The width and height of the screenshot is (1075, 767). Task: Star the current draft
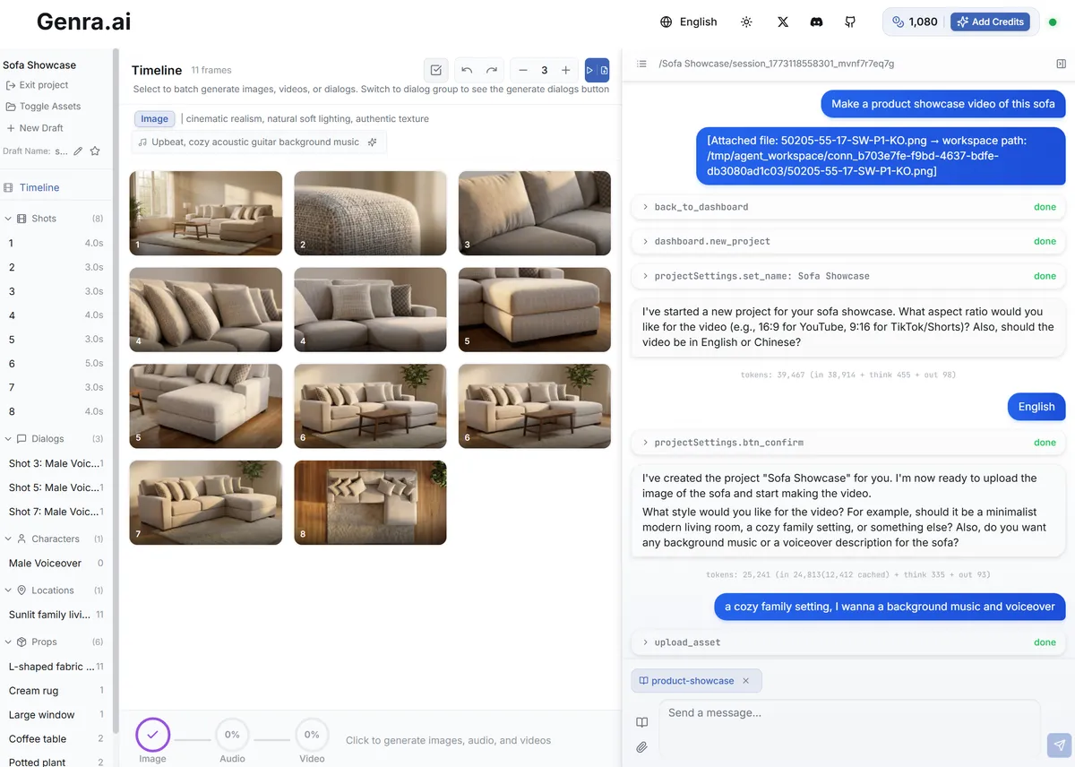point(95,151)
